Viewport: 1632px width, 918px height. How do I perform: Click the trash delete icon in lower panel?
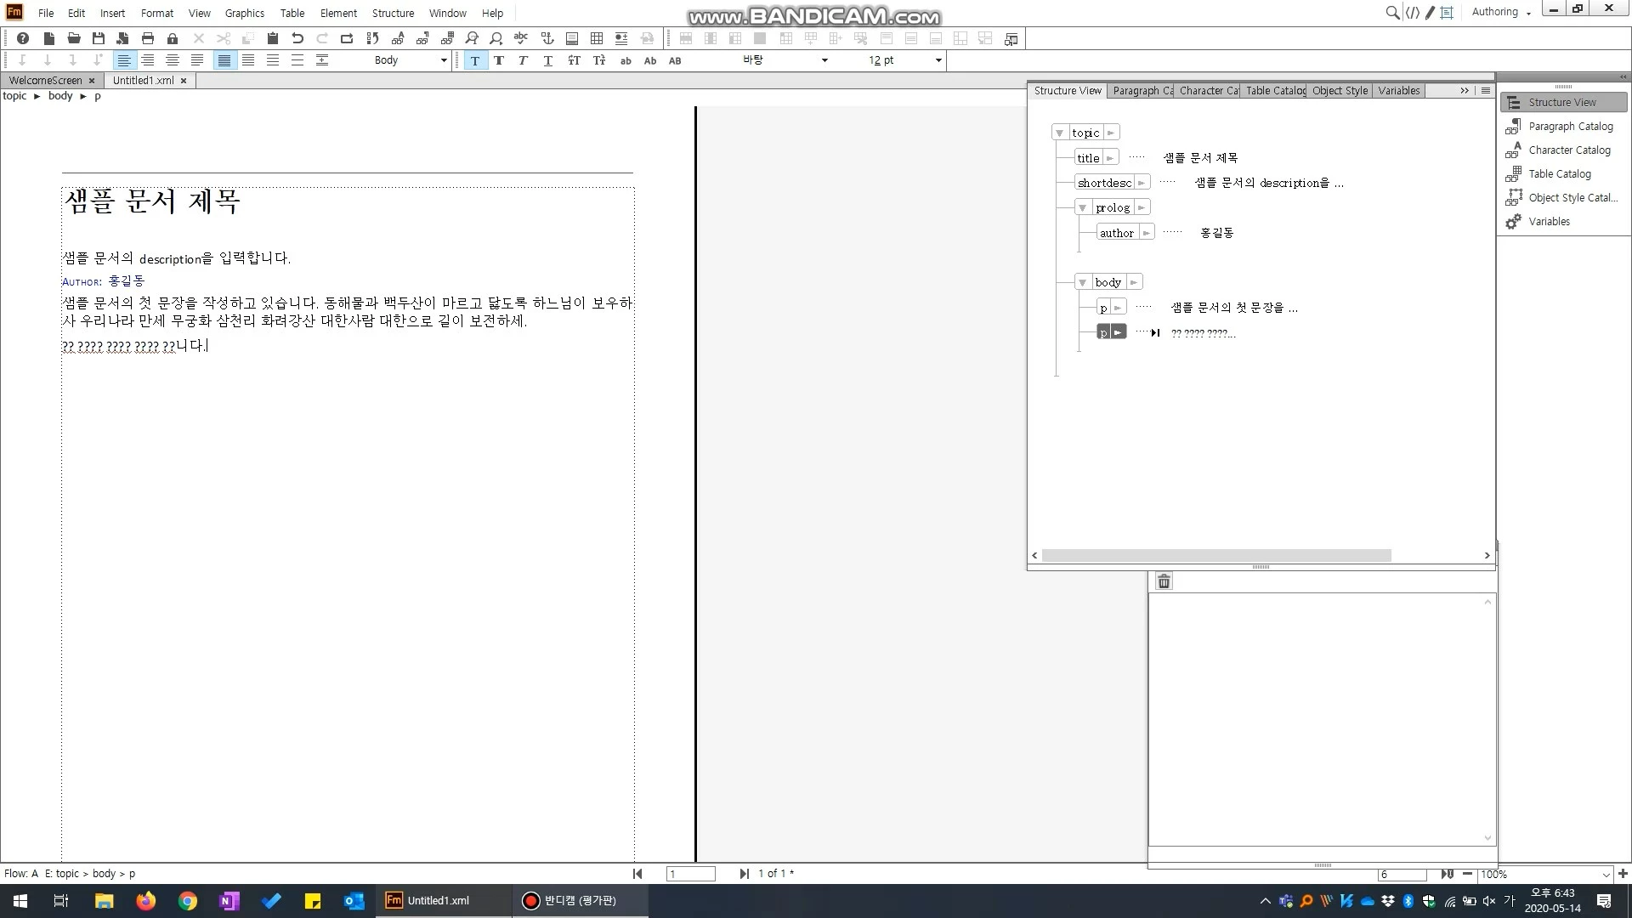pyautogui.click(x=1164, y=581)
